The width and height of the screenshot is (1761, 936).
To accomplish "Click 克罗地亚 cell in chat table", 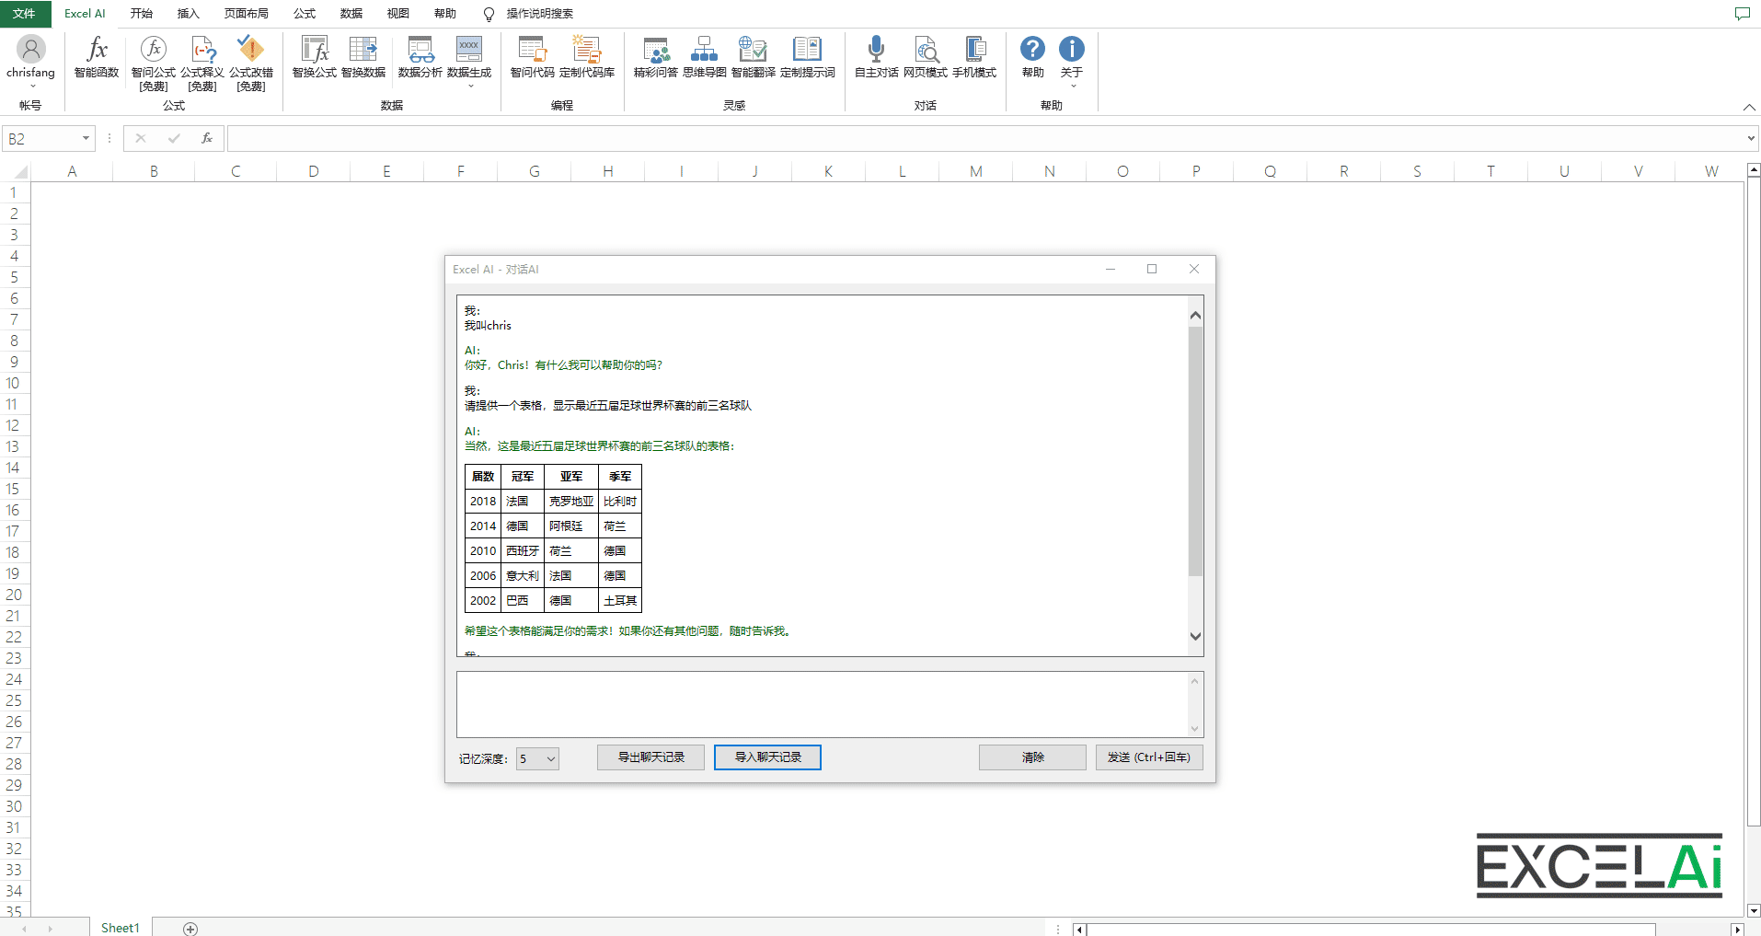I will coord(571,502).
